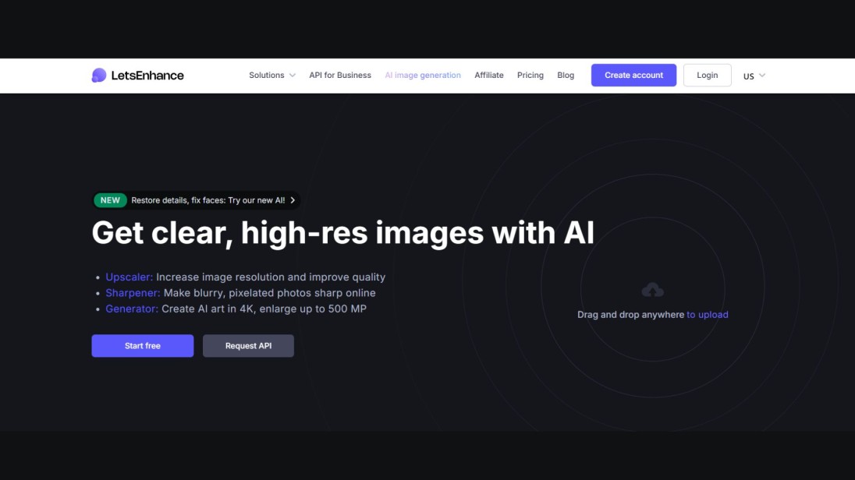Follow the Generator link
Screen dimensions: 855x480
coord(131,309)
